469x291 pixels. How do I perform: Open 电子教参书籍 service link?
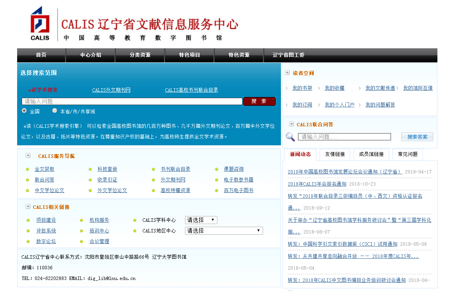click(239, 180)
